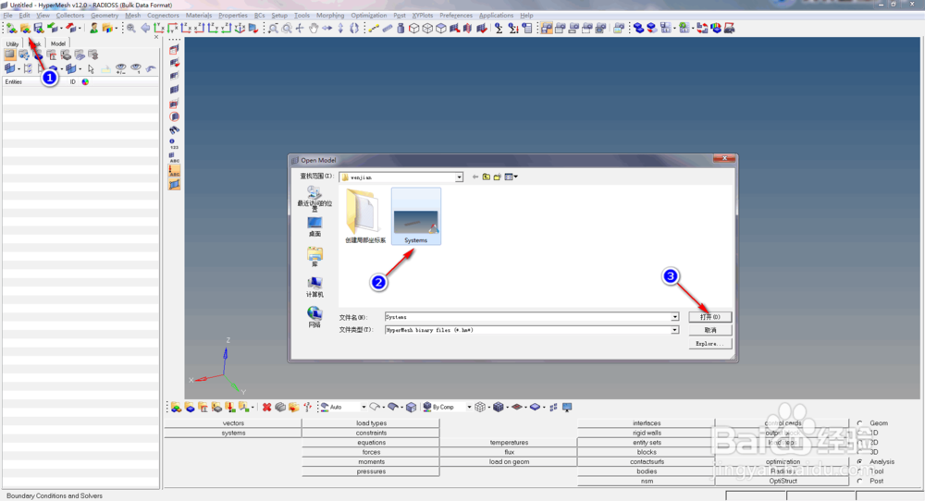The height and width of the screenshot is (501, 925).
Task: Click the Save Model disk icon
Action: (x=38, y=29)
